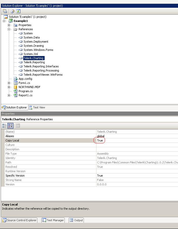Collapse the References folder

pos(9,29)
